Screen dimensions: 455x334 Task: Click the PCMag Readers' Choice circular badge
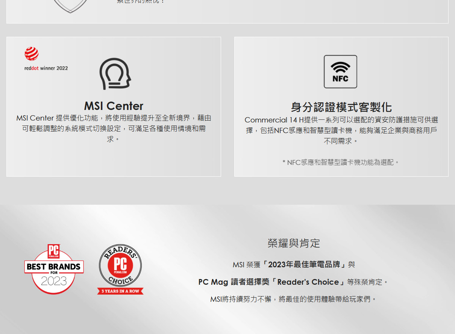(120, 265)
